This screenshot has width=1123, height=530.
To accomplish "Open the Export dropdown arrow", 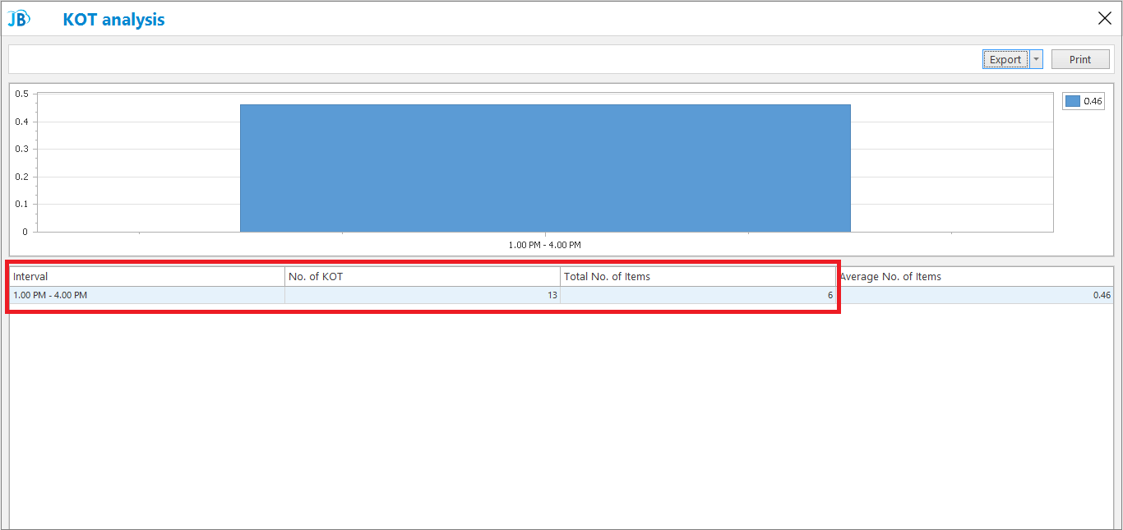I will pos(1037,59).
